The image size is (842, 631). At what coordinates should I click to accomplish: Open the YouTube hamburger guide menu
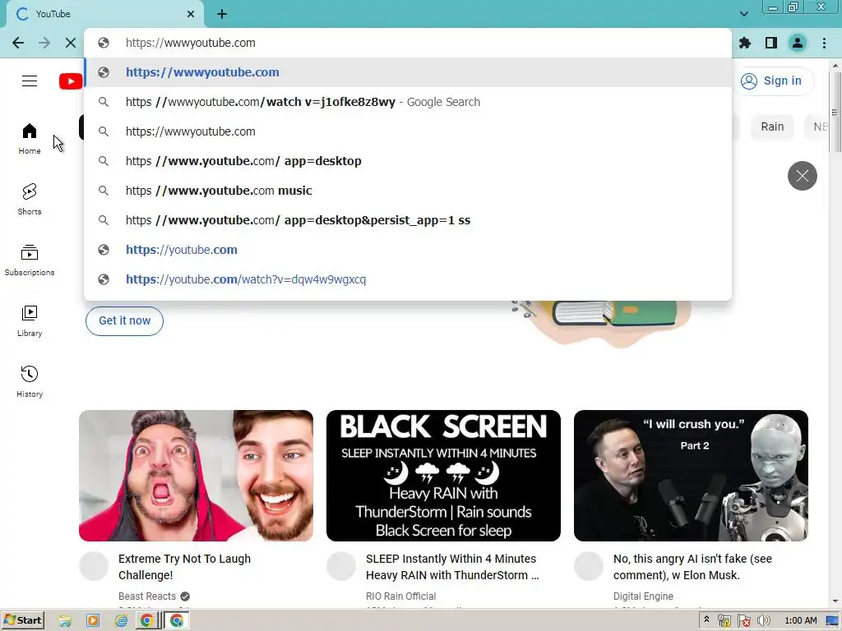click(x=30, y=81)
